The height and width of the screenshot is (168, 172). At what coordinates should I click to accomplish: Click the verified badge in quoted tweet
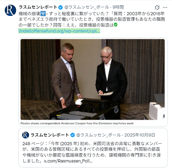click(73, 135)
